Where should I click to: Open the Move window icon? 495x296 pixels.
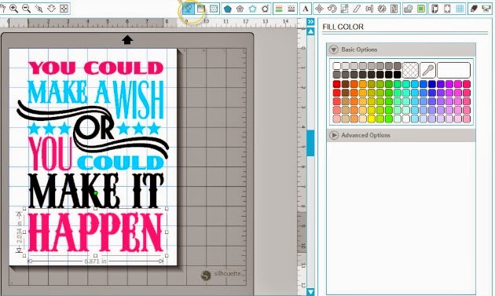(319, 9)
